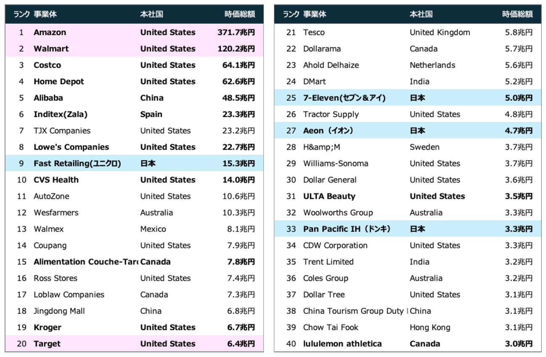Viewport: 546px width, 357px height.
Task: Select rank number 20 beside Target
Action: pos(22,344)
